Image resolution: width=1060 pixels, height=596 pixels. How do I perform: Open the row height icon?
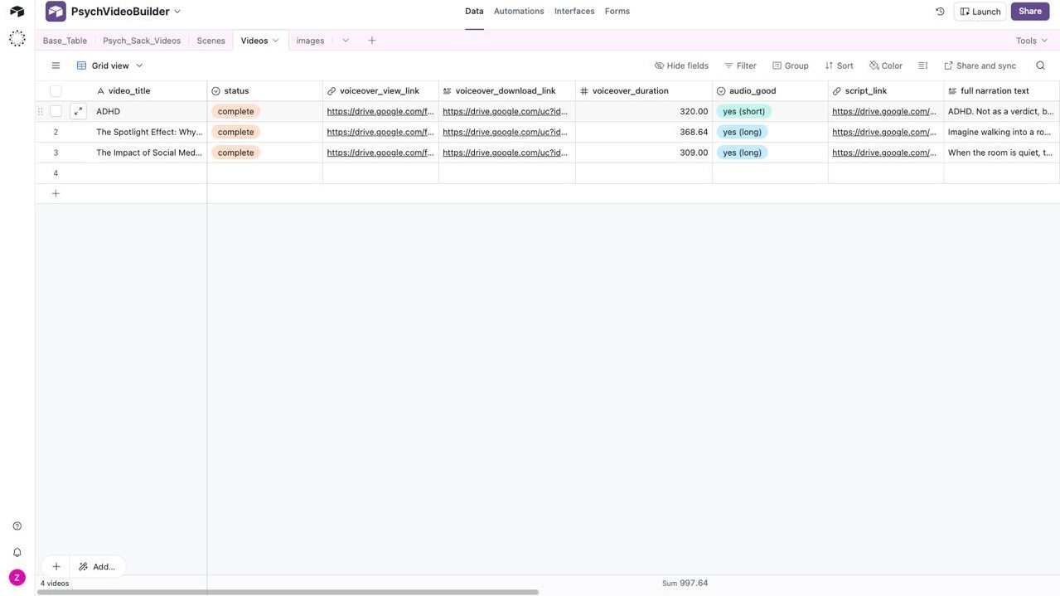922,65
